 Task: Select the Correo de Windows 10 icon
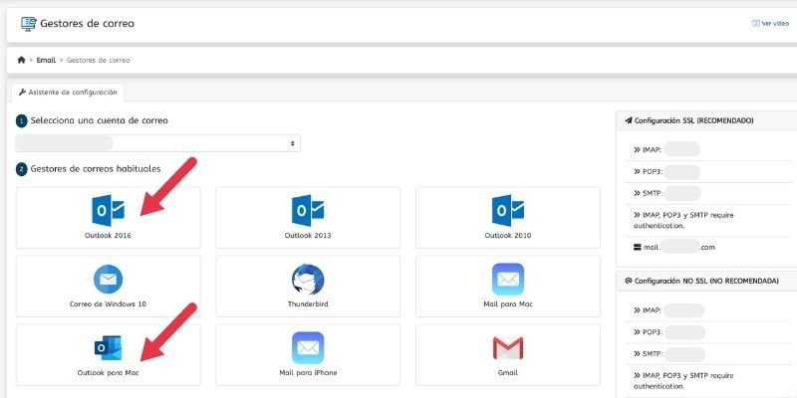pos(108,280)
